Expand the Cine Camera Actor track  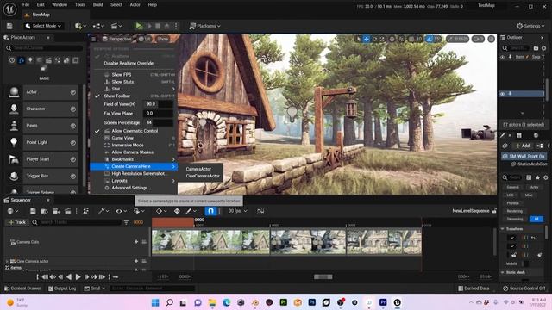(x=7, y=261)
